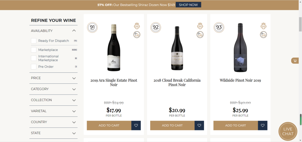Screen dimensions: 302x142
Task: Click the delivery truck icon on Wildside wine
Action: click(x=263, y=35)
